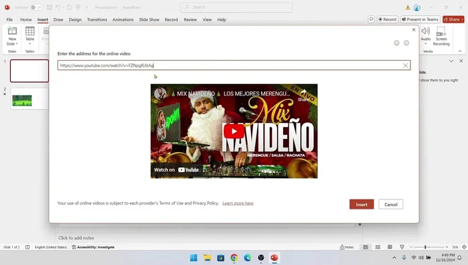Viewport: 468px width, 265px height.
Task: Toggle the Notes pane button
Action: [347, 247]
